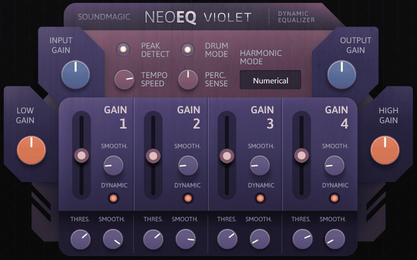This screenshot has width=417, height=260.
Task: Toggle the Drum Mode LED button
Action: (188, 50)
